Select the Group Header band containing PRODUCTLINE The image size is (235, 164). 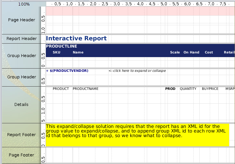coord(21,55)
